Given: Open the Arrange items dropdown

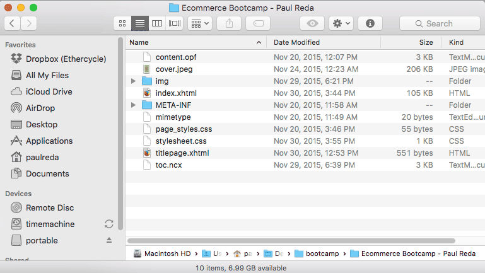Looking at the screenshot, I should point(201,23).
